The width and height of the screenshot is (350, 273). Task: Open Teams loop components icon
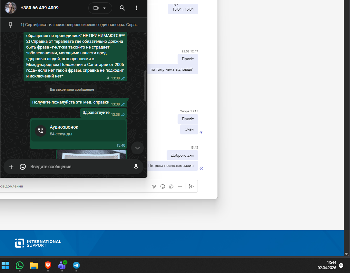pyautogui.click(x=171, y=187)
